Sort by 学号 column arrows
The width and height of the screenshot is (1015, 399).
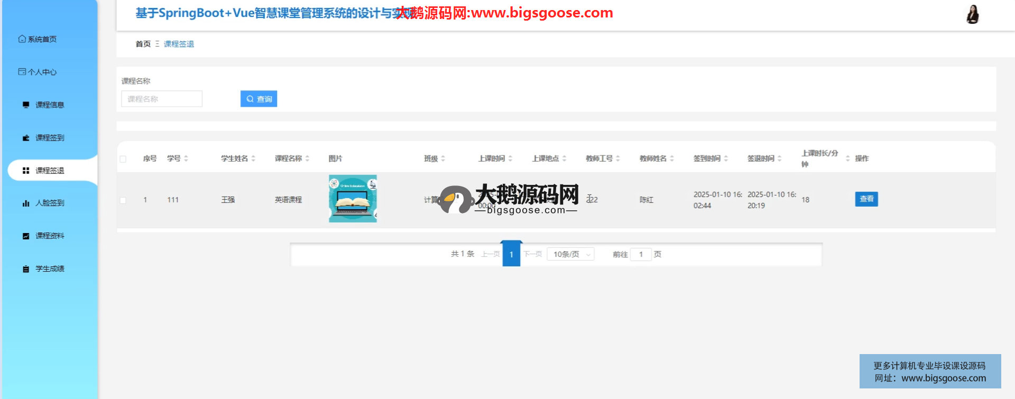point(186,159)
